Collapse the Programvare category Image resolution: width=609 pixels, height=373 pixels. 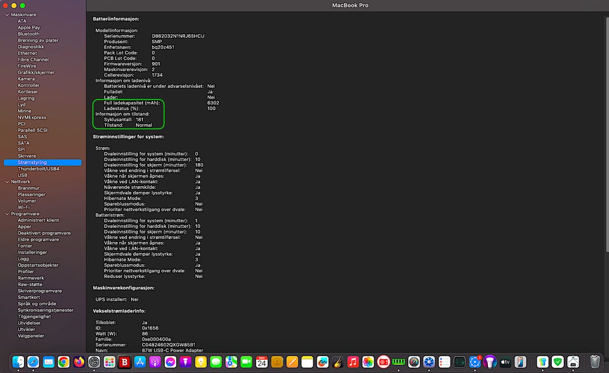6,213
